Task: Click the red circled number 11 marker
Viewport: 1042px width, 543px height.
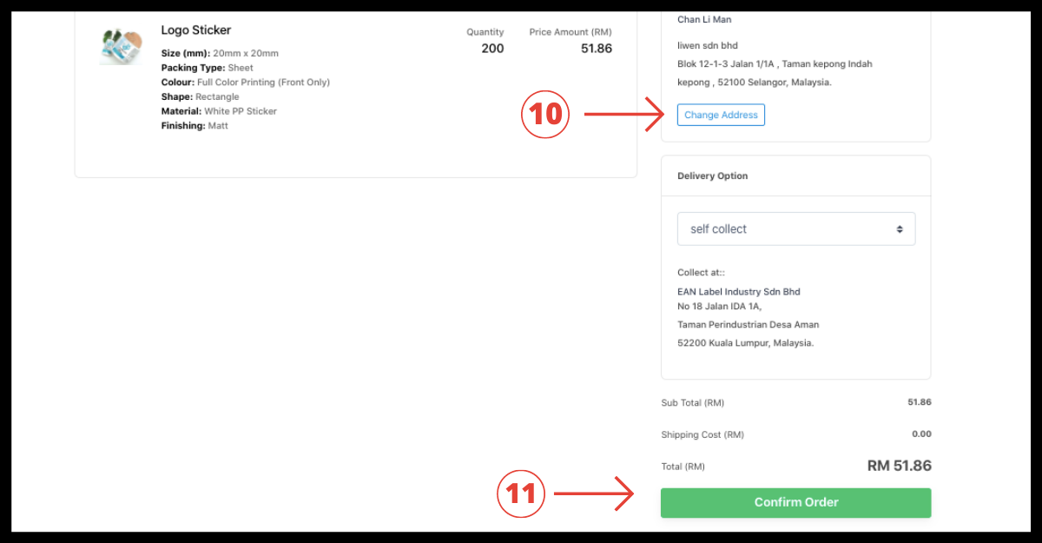Action: click(x=520, y=494)
